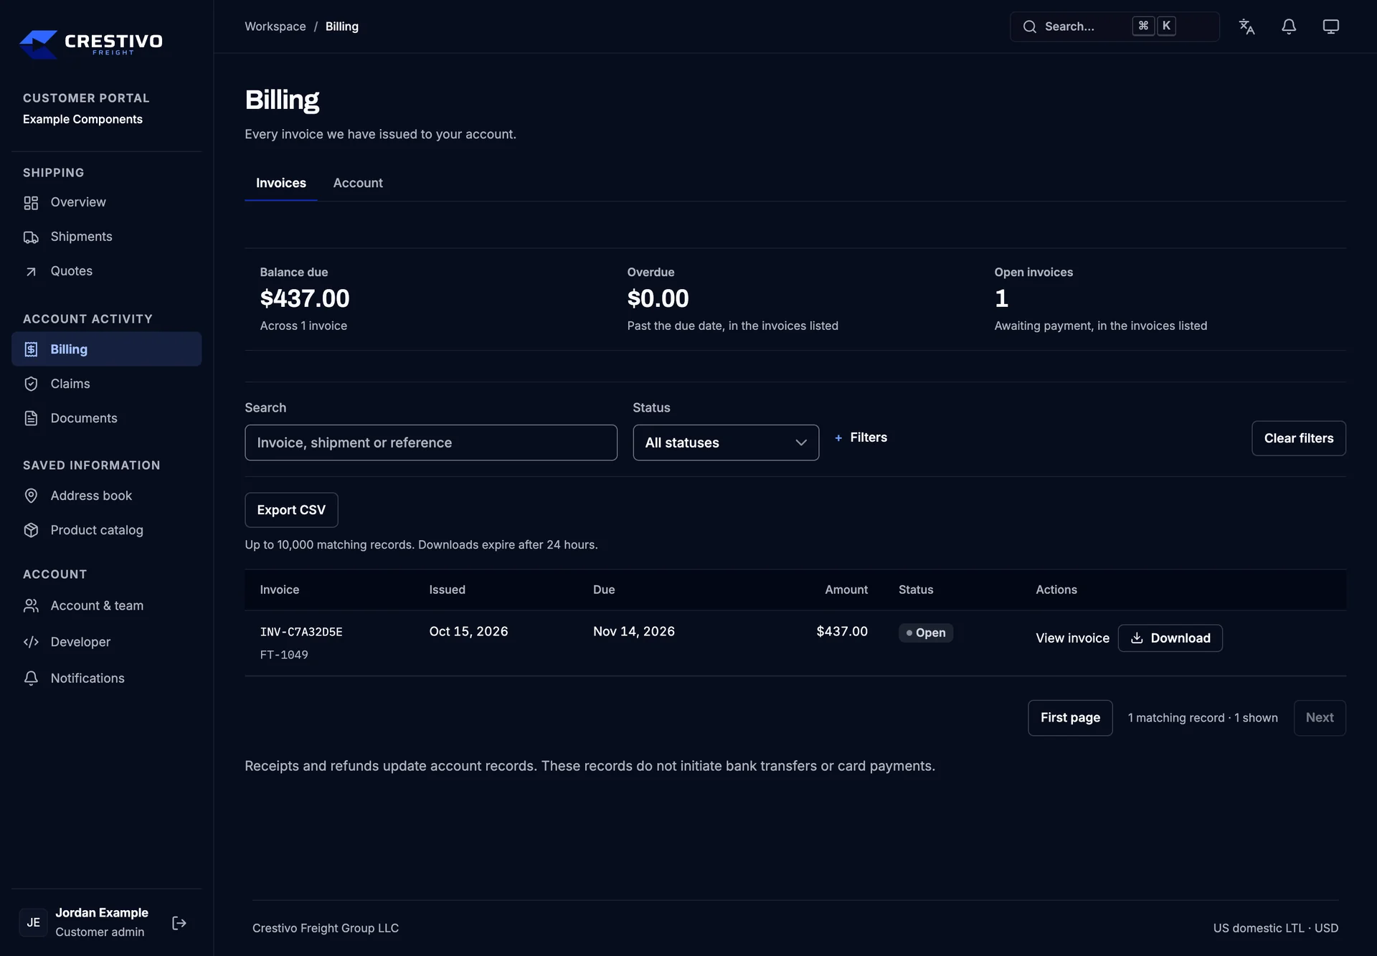Image resolution: width=1377 pixels, height=956 pixels.
Task: Click the $437.00 balance due value
Action: pyautogui.click(x=305, y=298)
